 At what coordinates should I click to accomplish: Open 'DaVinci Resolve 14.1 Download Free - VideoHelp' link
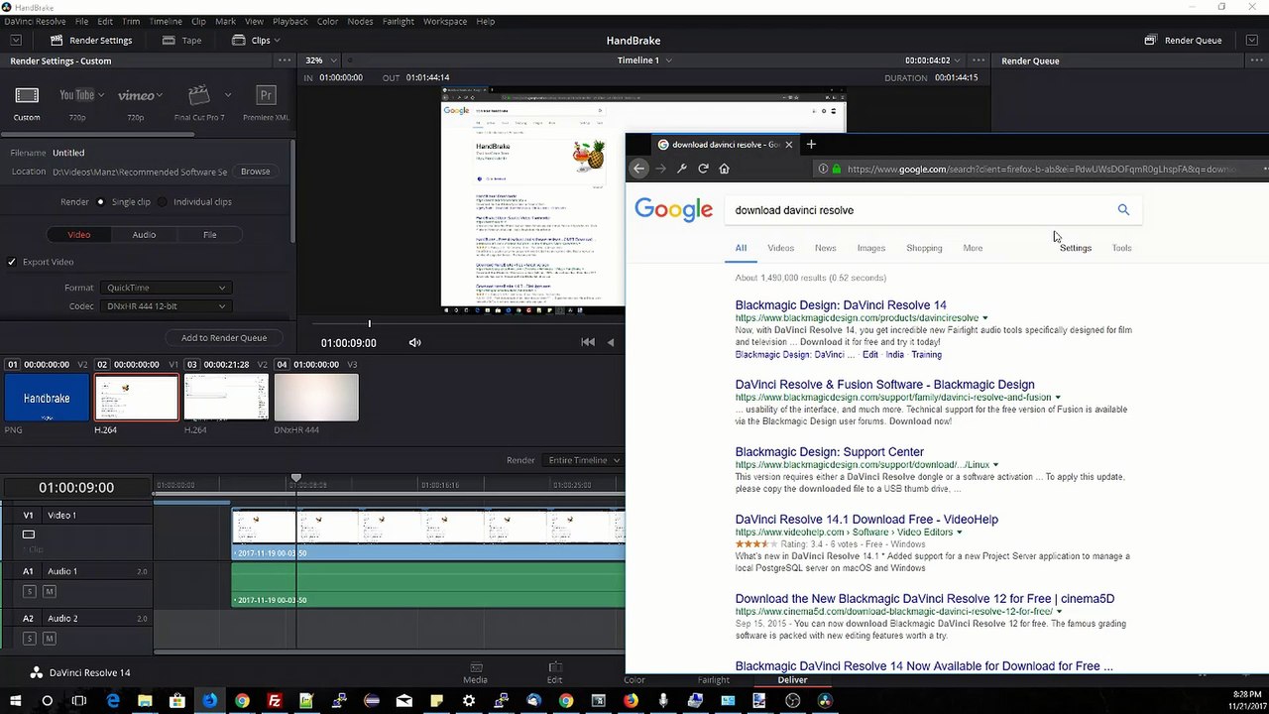point(866,520)
